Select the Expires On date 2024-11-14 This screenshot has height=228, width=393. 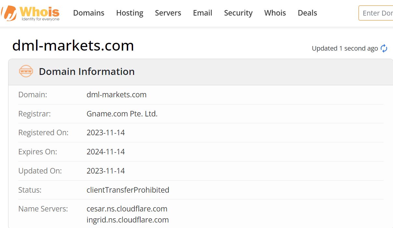point(106,152)
